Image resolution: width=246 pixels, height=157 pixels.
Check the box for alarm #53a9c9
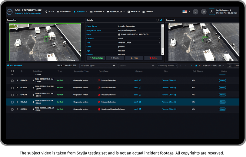[12, 102]
